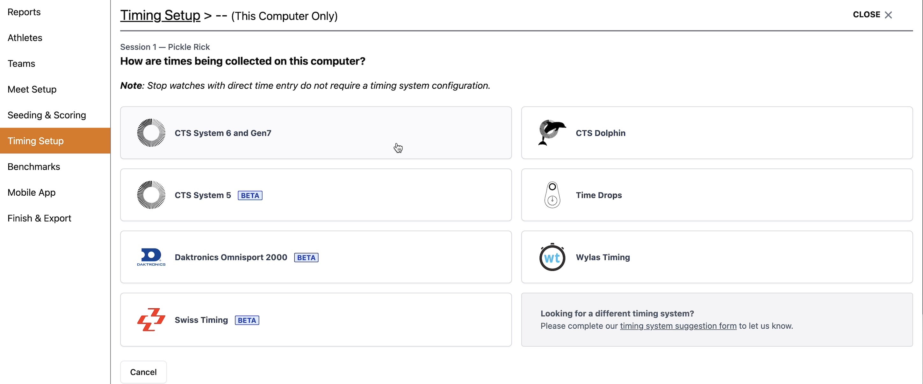This screenshot has height=384, width=923.
Task: Click 'How are times being collected' heading
Action: (242, 61)
